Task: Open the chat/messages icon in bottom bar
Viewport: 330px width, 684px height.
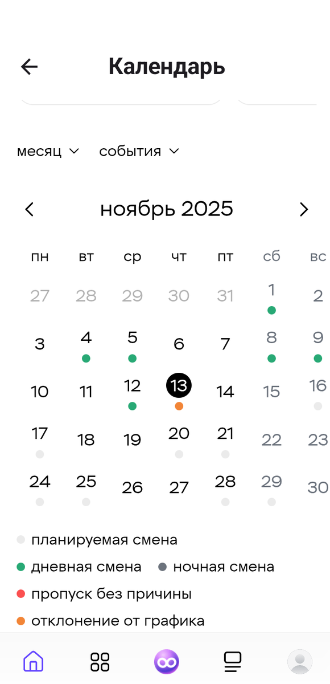Action: (232, 661)
